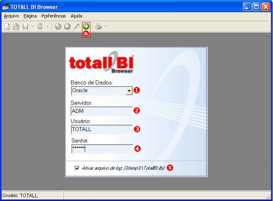Click the 'Usuário: TOTALL' status bar text
Screen dimensions: 273x201
(20, 195)
